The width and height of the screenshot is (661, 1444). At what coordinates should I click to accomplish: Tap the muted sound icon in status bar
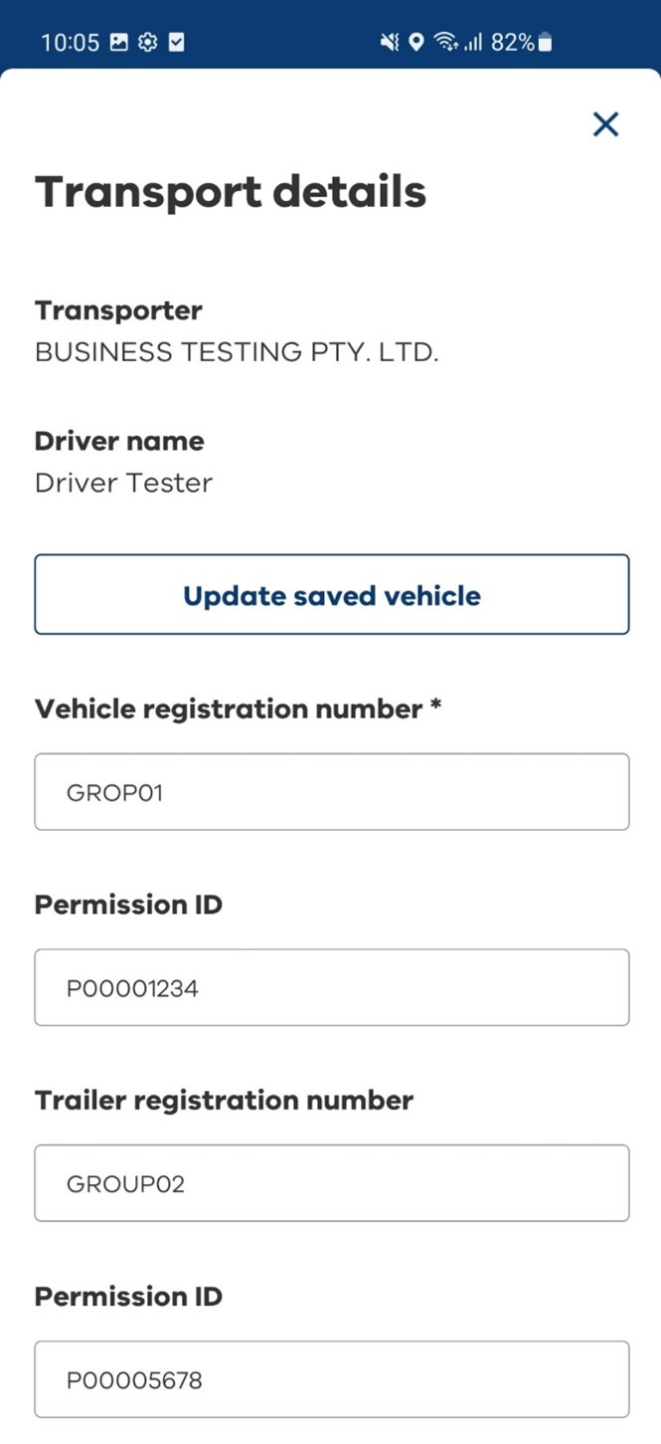pyautogui.click(x=390, y=42)
